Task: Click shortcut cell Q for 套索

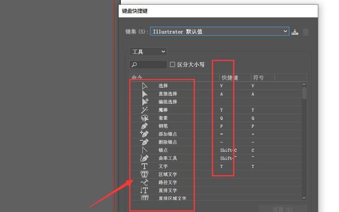Action: click(221, 118)
